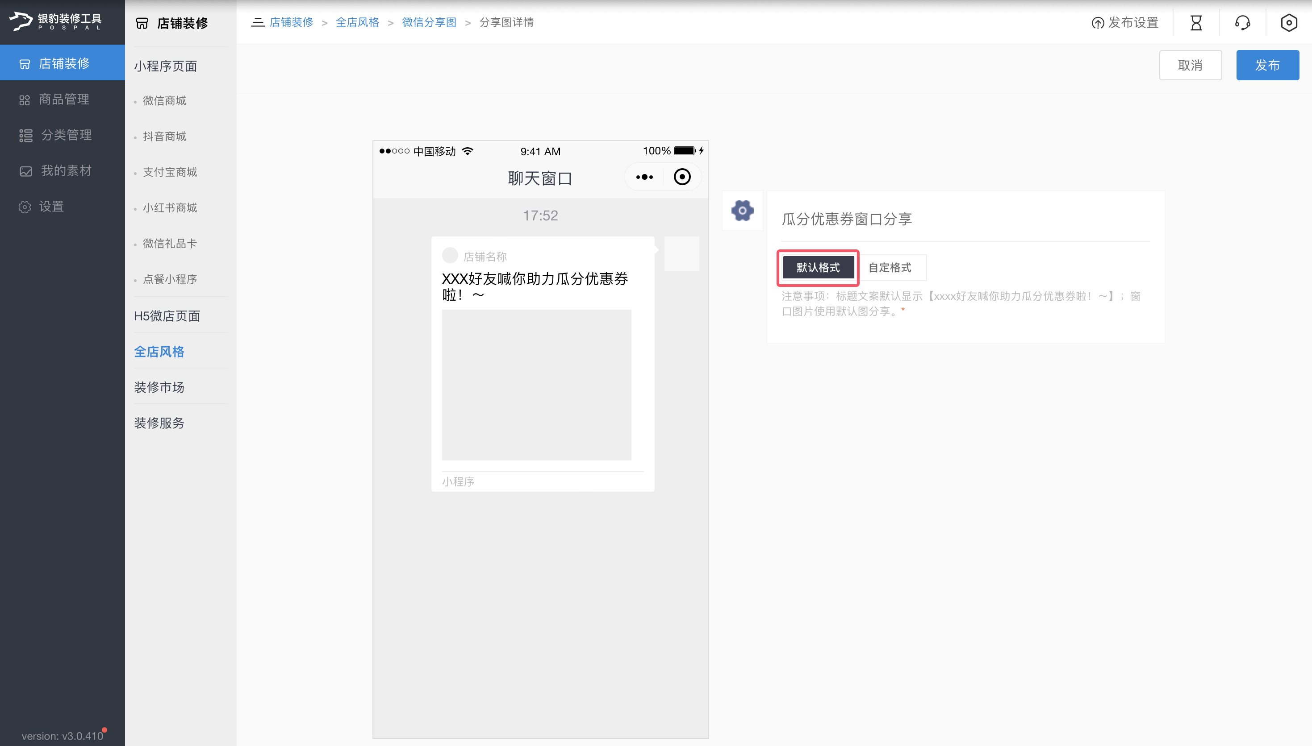Open 商品管理 in left sidebar
Screen dimensions: 1312x746
64,99
